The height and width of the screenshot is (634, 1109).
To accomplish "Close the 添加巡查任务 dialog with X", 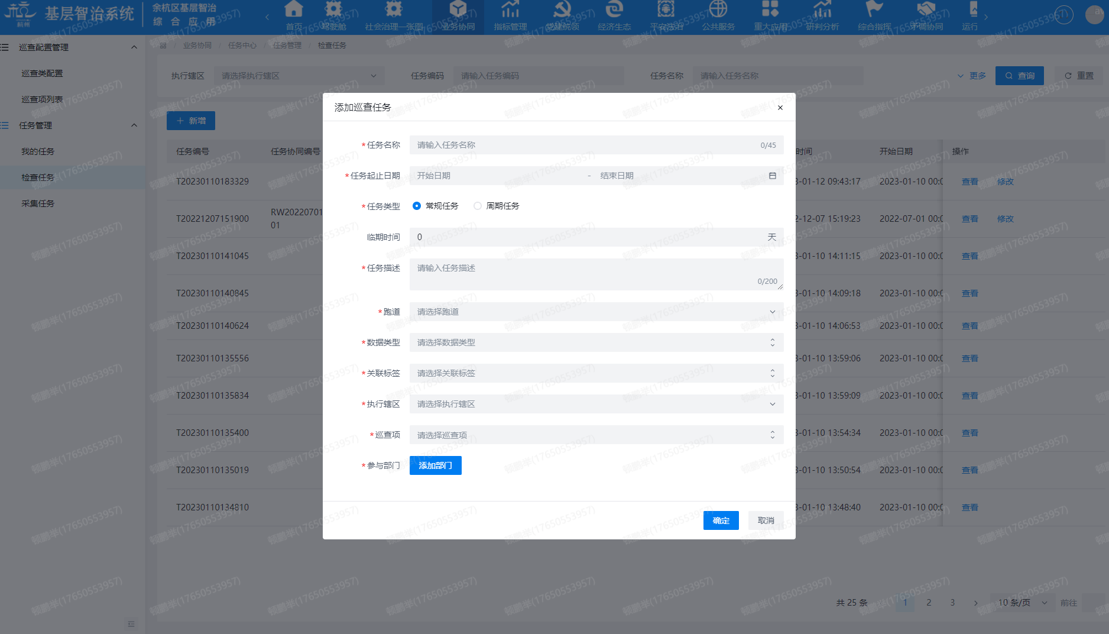I will 780,108.
